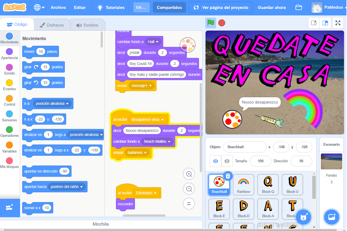This screenshot has width=347, height=231.
Task: Click the Compartidos button
Action: pos(169,8)
